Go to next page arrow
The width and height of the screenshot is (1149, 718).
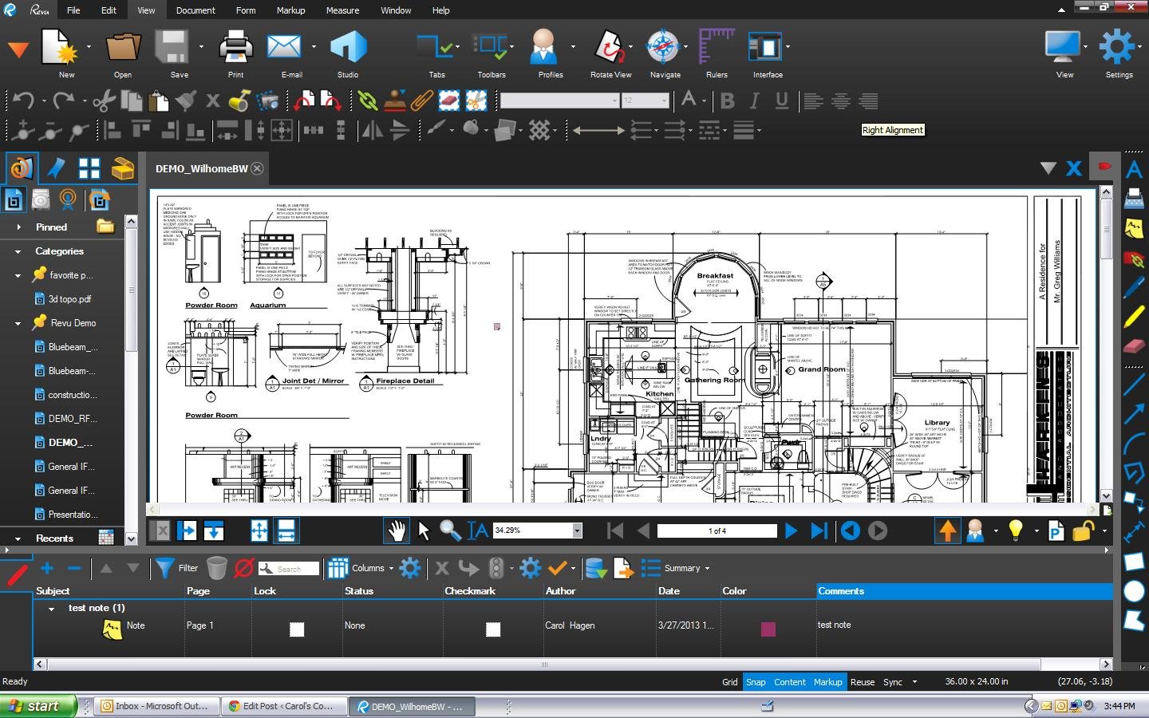(x=791, y=531)
